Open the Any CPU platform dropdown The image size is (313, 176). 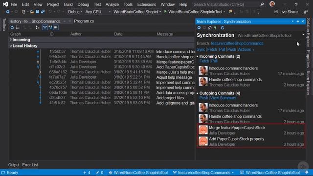[x=98, y=12]
